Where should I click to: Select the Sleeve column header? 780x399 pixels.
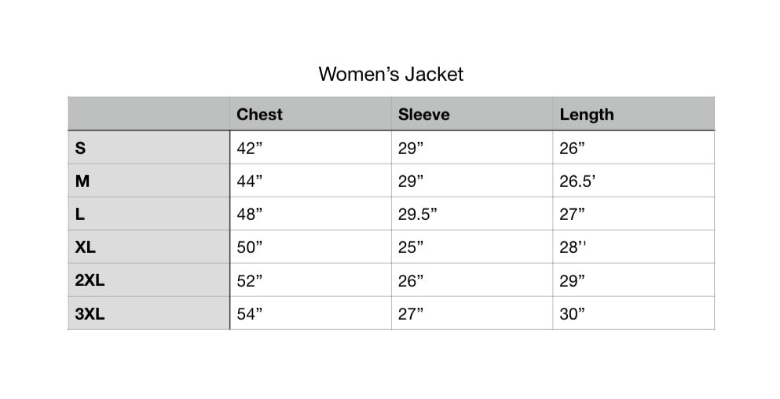click(423, 115)
